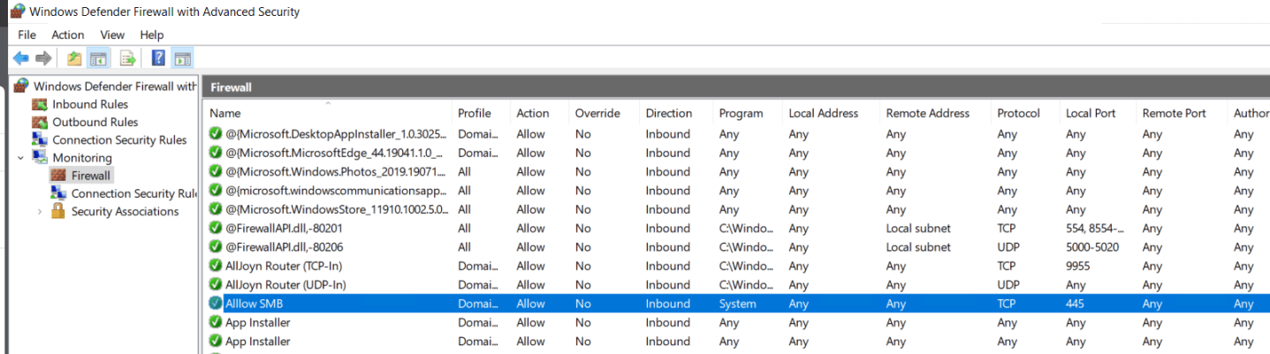This screenshot has height=354, width=1270.
Task: Click local port value 445
Action: (x=1075, y=304)
